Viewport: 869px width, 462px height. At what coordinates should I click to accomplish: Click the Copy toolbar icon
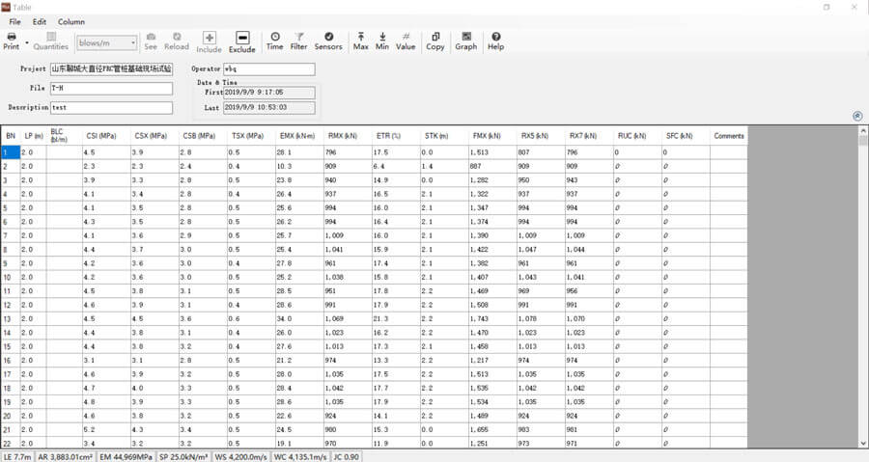435,37
